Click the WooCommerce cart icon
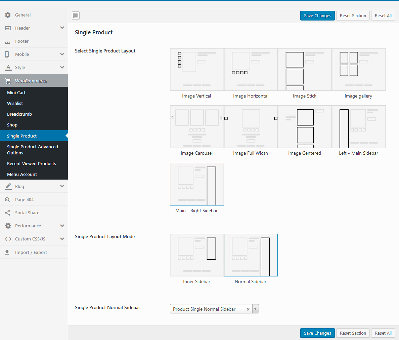399x340 pixels. [x=8, y=81]
